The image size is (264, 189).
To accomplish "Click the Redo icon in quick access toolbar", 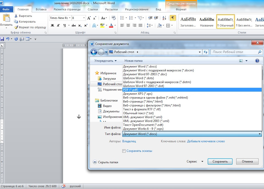I will point(16,39).
